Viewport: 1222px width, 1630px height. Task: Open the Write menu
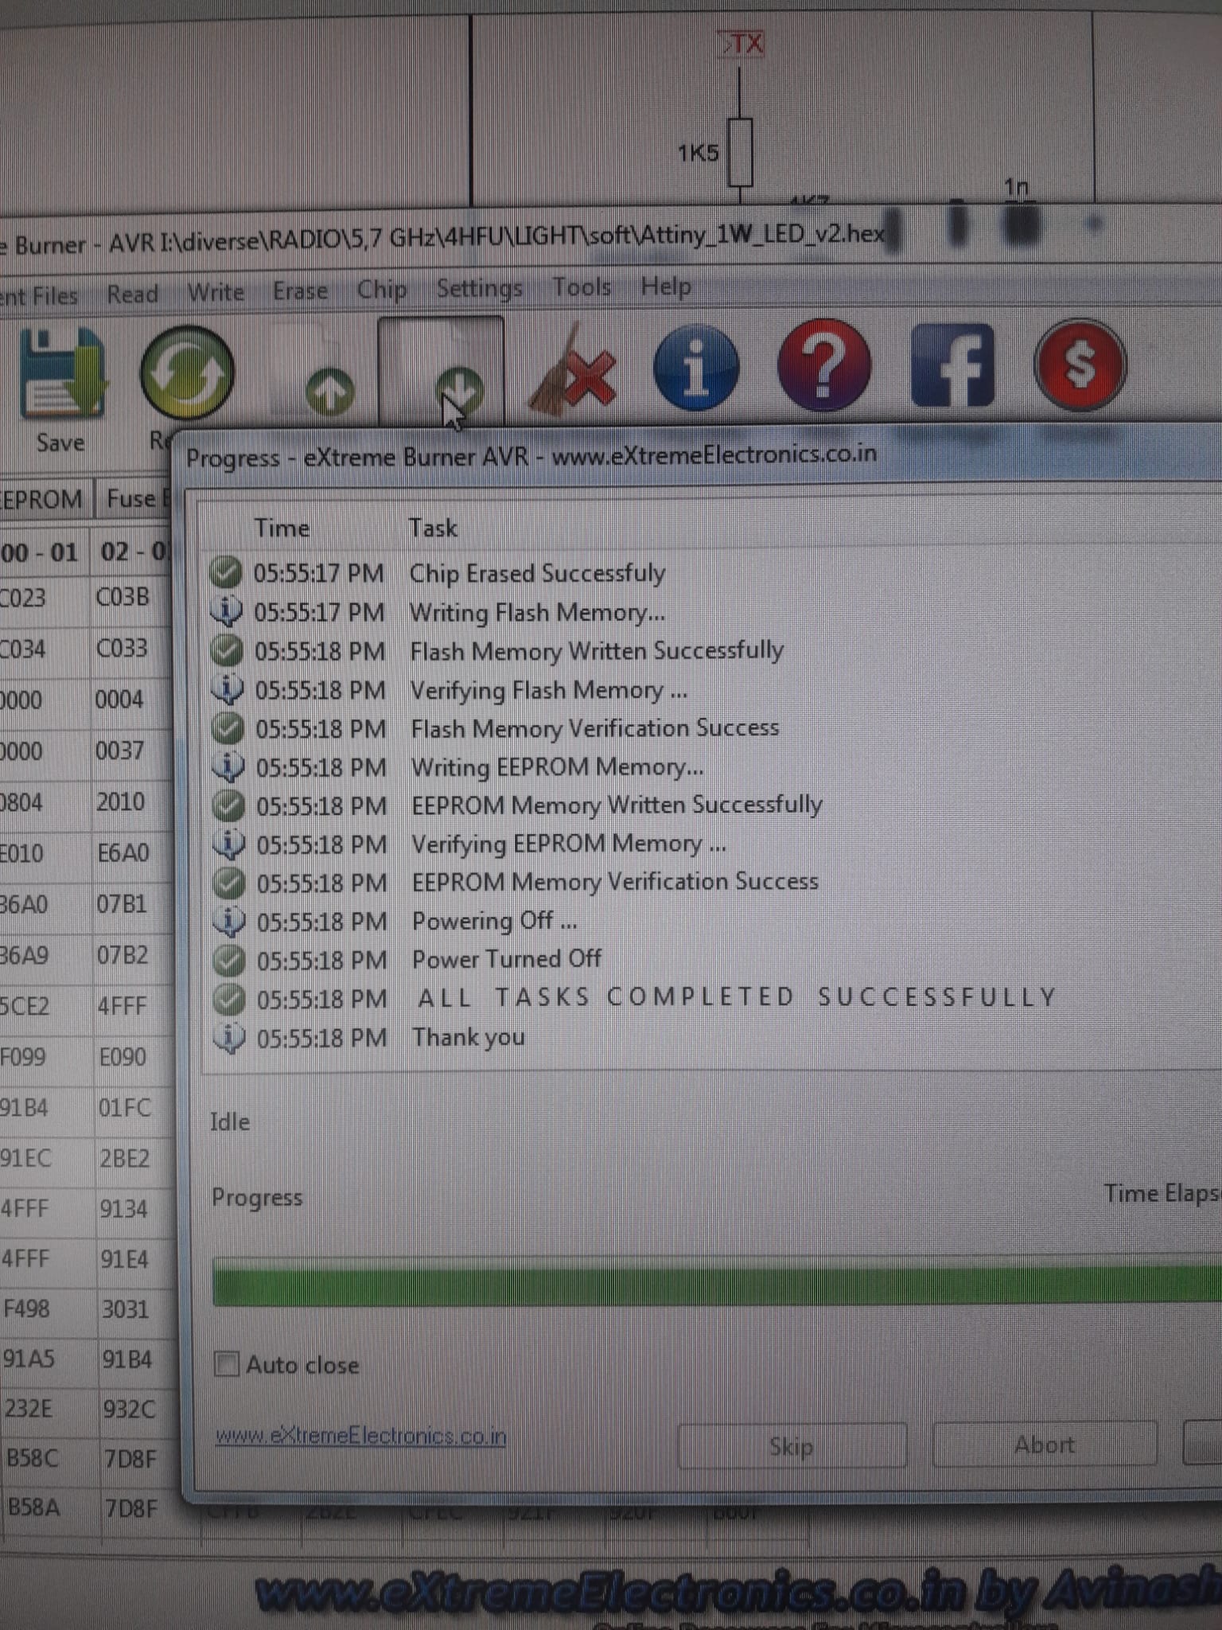pos(216,292)
